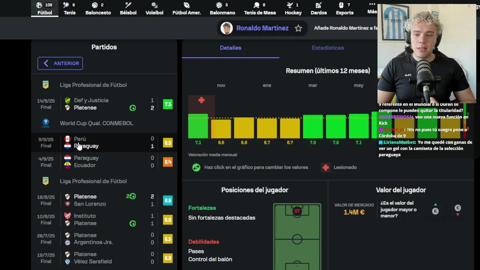Click the Pases weakness entry
The image size is (480, 270).
(x=196, y=251)
